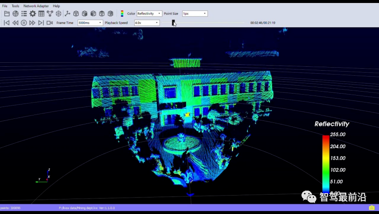Toggle the coordinate axes icon

pos(68,13)
